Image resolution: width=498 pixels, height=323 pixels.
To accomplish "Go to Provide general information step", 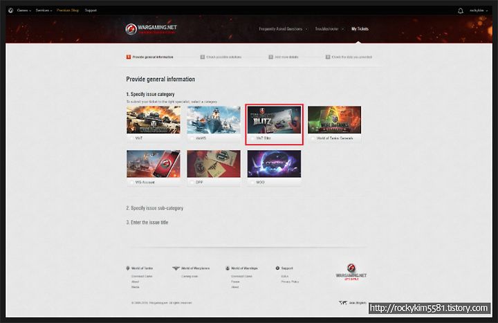I will 149,57.
